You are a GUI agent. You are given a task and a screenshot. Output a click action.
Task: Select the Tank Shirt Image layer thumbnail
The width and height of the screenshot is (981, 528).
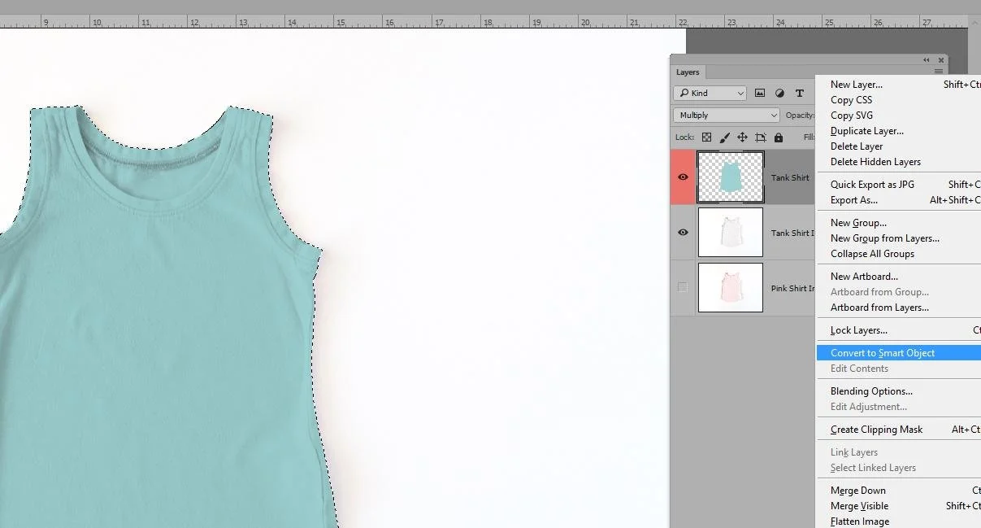[731, 233]
